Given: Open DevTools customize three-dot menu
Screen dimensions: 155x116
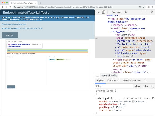Looking at the screenshot, I should click(146, 12).
